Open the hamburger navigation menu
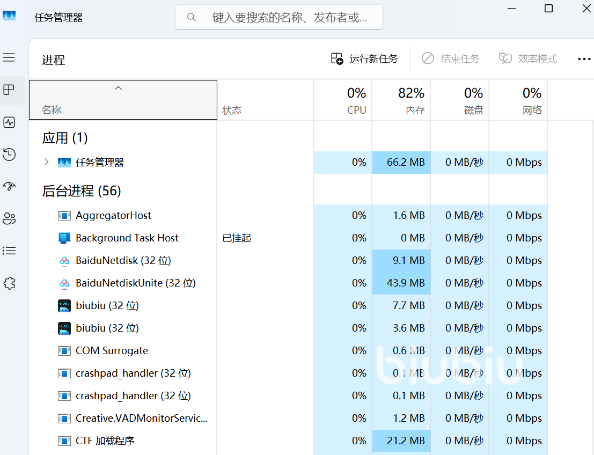 (9, 57)
